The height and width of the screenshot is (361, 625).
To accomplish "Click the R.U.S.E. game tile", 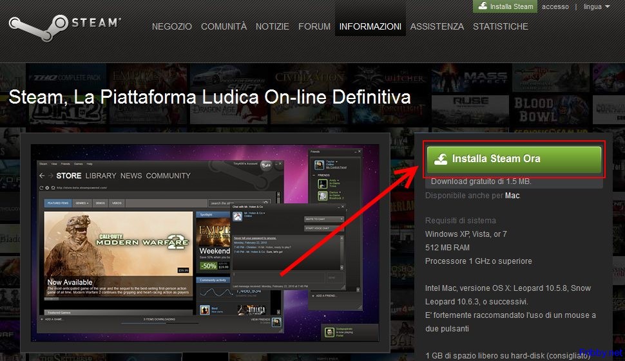I will (x=470, y=110).
